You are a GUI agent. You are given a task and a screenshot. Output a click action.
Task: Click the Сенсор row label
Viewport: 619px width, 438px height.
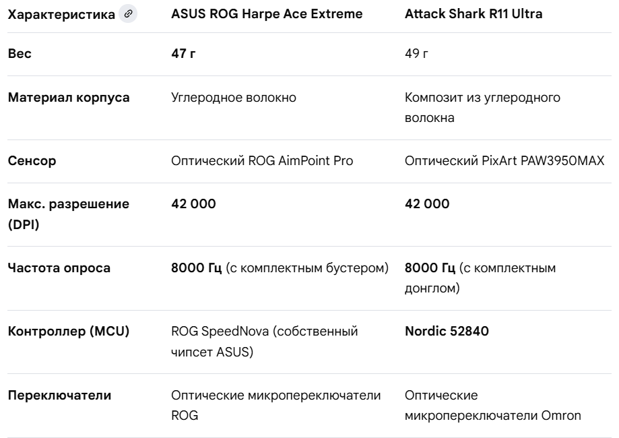(x=32, y=161)
